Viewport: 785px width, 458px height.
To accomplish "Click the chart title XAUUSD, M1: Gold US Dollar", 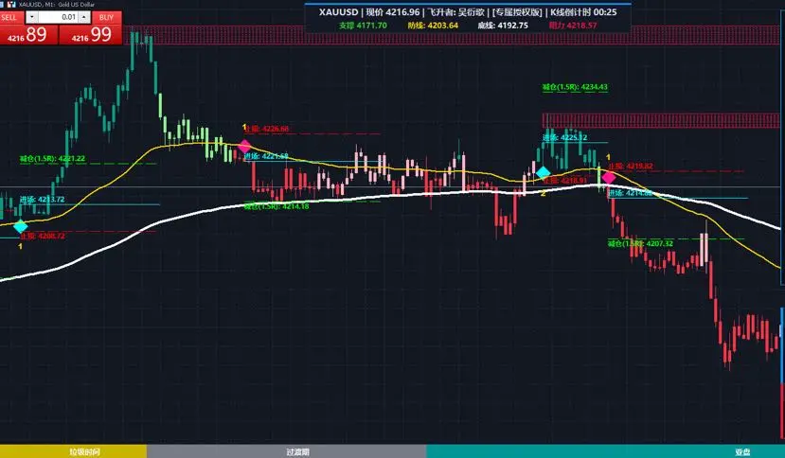I will tap(57, 4).
